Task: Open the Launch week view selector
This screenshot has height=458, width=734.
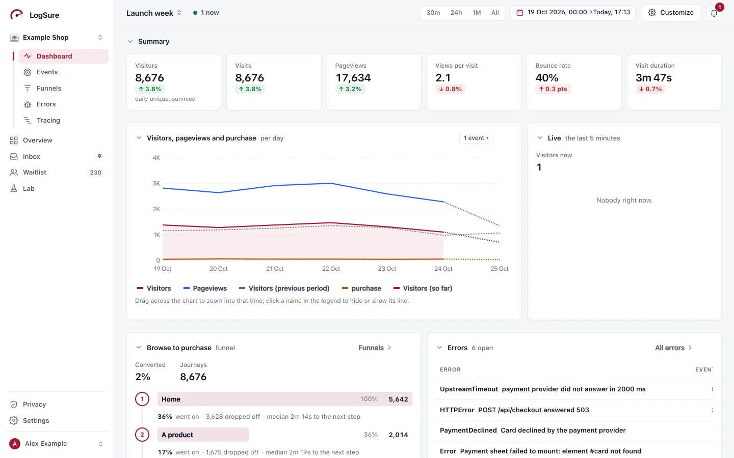Action: pos(154,13)
